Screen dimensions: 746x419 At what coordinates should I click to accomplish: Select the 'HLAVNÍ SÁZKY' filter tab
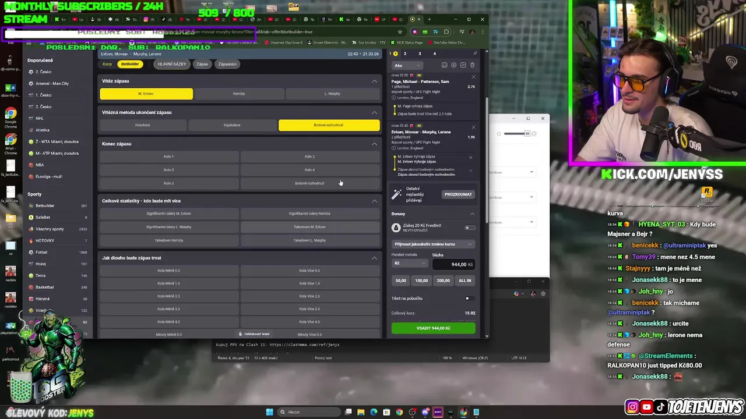point(172,64)
